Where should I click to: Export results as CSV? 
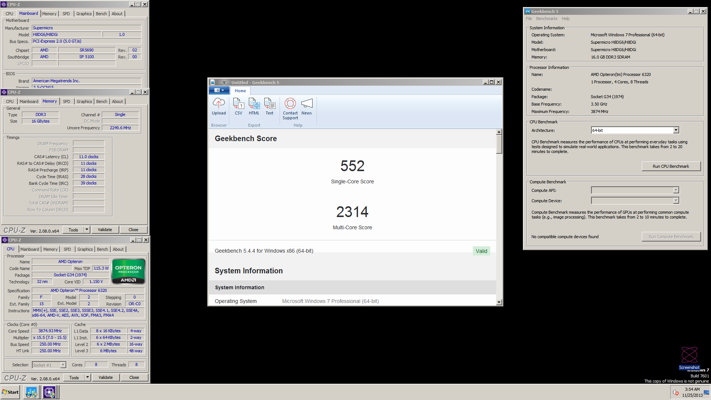click(x=238, y=107)
